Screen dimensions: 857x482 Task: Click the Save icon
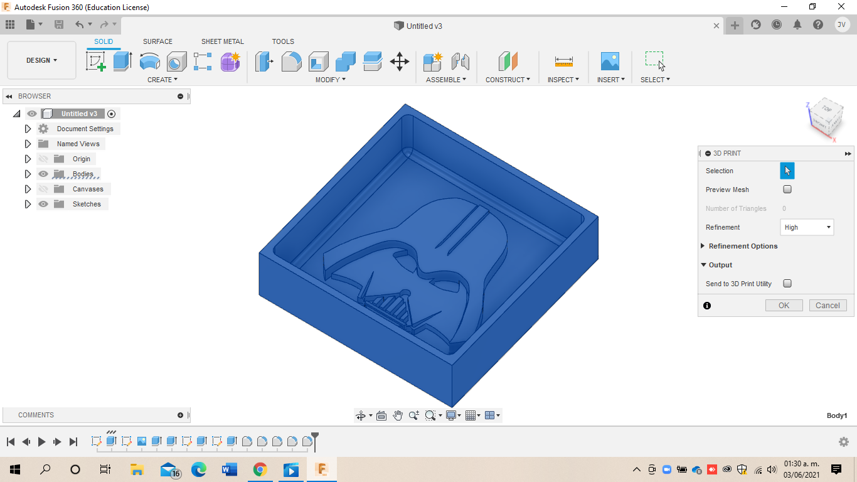point(59,24)
